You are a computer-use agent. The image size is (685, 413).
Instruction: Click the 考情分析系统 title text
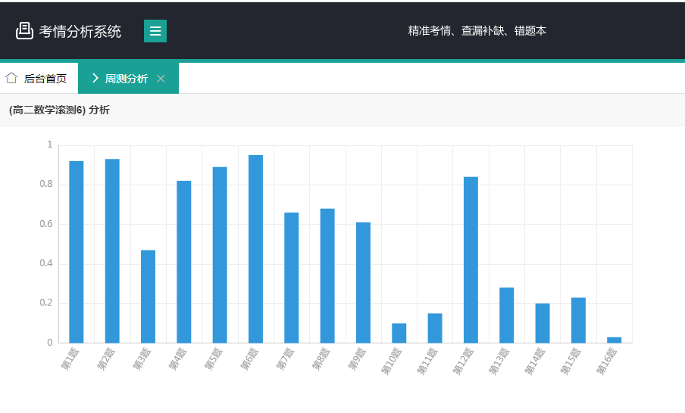tap(80, 31)
